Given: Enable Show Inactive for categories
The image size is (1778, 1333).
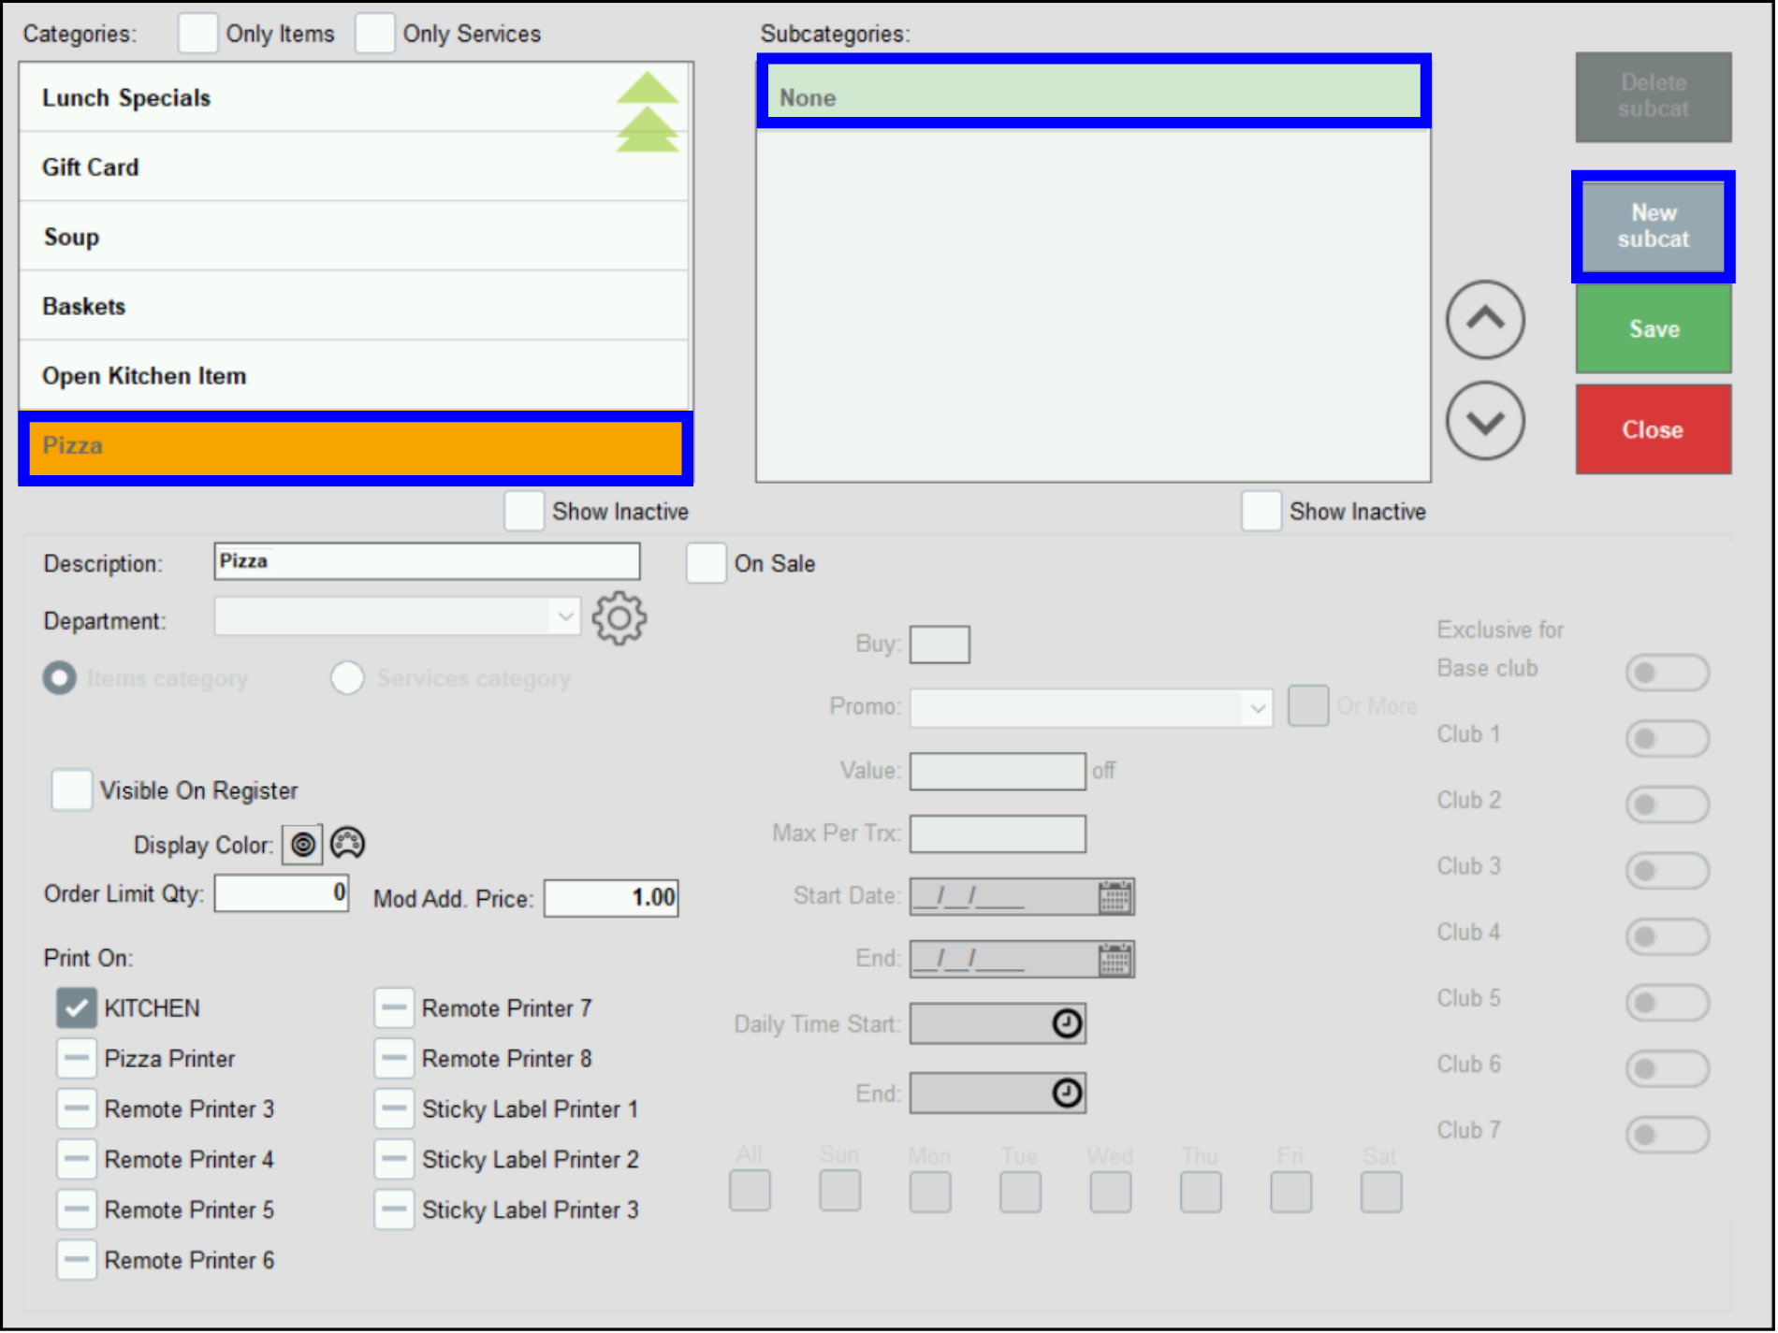Looking at the screenshot, I should [525, 513].
